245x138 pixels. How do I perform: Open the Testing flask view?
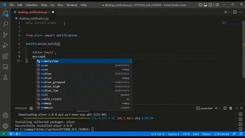point(5,77)
